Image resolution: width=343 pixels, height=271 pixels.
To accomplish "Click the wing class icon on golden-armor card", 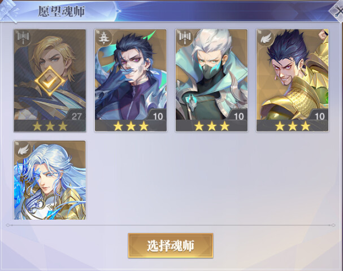I will pyautogui.click(x=266, y=38).
